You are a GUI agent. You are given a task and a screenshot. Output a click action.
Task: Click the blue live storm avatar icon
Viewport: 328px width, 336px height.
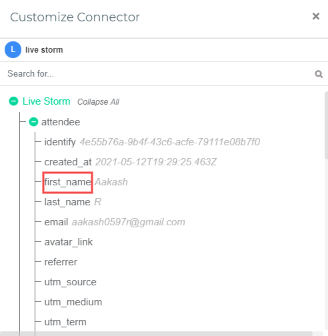coord(13,49)
